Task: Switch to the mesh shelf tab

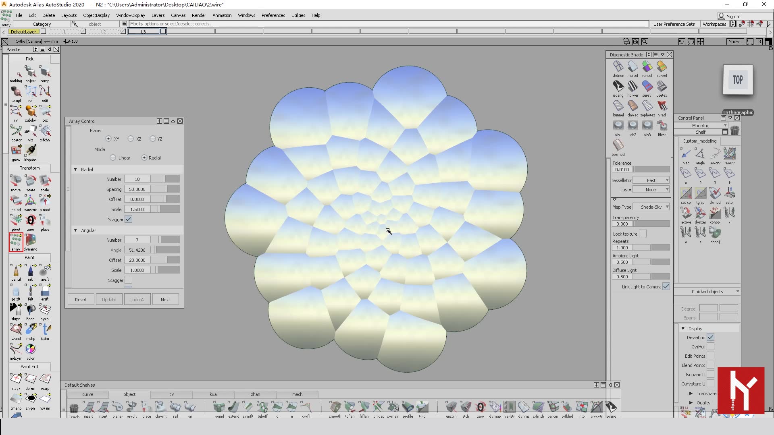Action: click(x=297, y=394)
